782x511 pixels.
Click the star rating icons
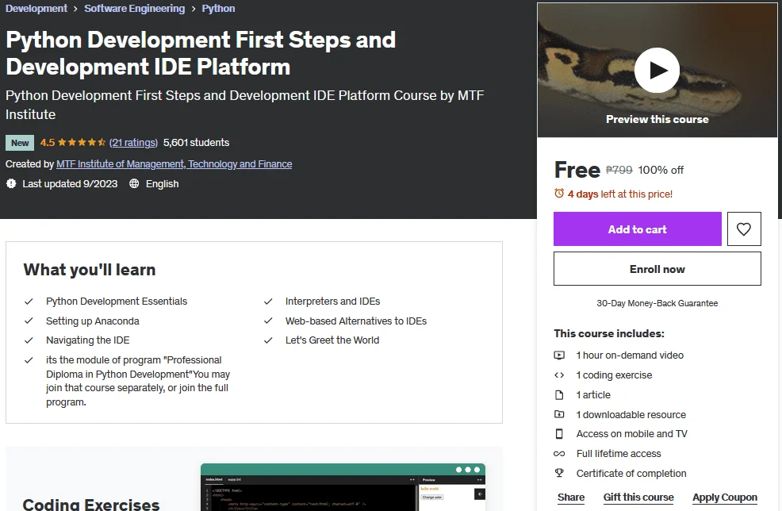pos(82,142)
